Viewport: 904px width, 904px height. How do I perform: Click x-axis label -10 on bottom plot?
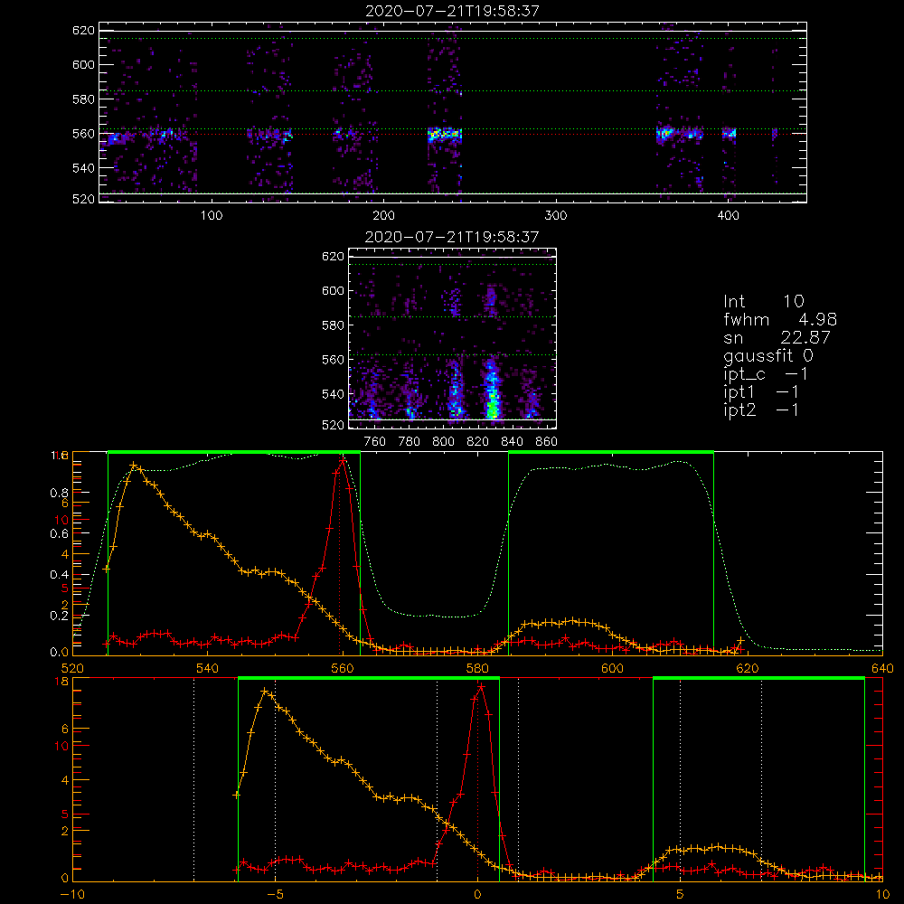tap(72, 895)
